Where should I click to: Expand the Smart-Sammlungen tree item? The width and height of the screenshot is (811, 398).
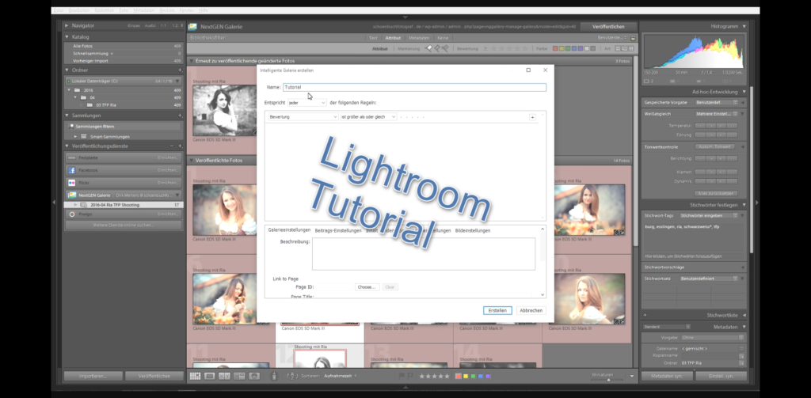[75, 137]
